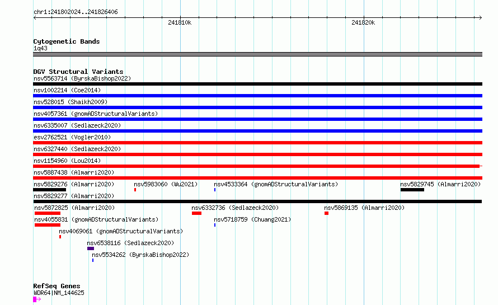Image resolution: width=498 pixels, height=305 pixels.
Task: Click nsv6335007 (Sedlazeck2020) blue bar
Action: (257, 131)
